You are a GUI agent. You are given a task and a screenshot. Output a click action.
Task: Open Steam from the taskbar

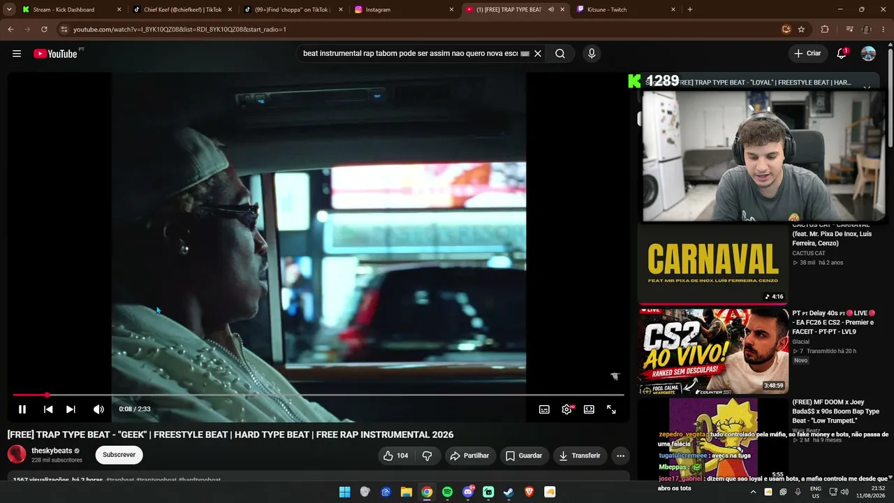point(508,492)
